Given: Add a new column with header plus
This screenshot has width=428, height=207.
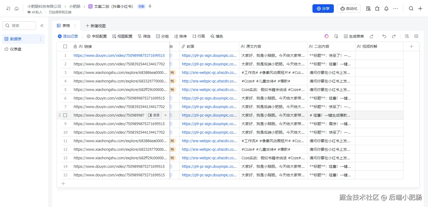Looking at the screenshot, I should (411, 46).
